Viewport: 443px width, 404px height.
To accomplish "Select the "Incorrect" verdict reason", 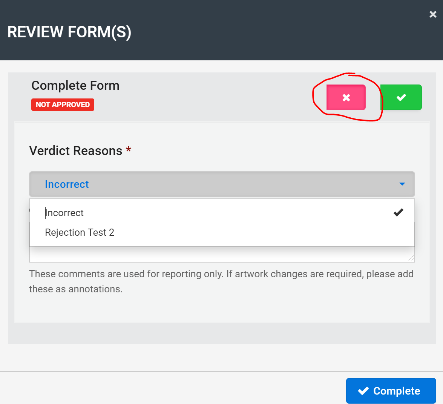I will point(64,212).
